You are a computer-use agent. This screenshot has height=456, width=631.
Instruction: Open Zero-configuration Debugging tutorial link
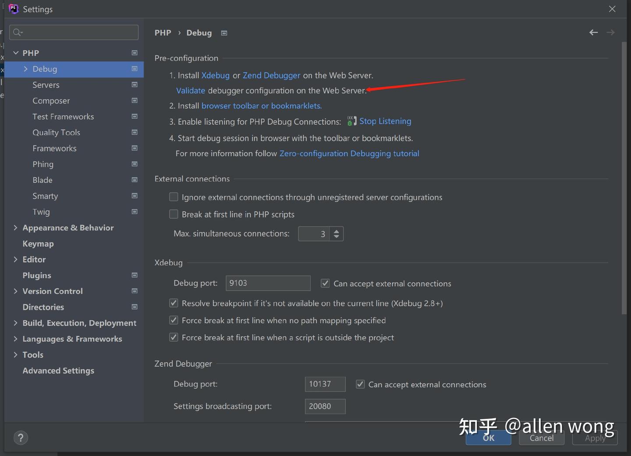tap(349, 153)
